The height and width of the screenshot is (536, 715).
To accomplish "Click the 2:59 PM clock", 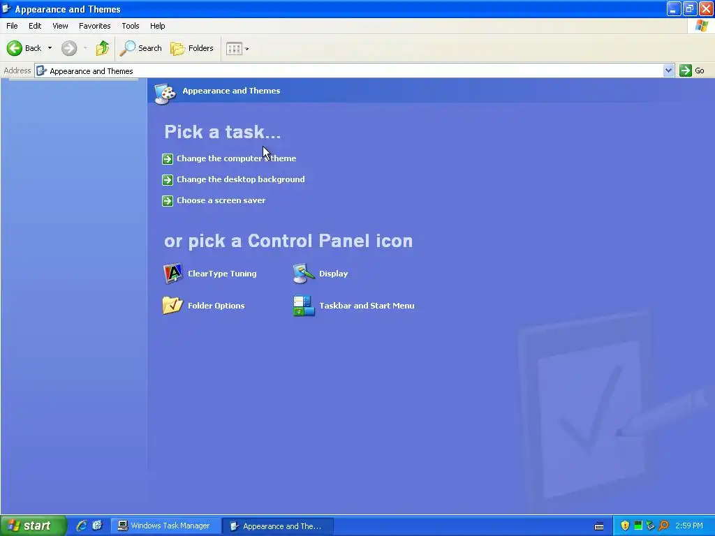I will (x=689, y=526).
